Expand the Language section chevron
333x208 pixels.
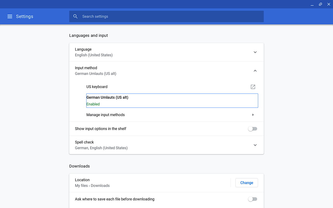pos(255,52)
